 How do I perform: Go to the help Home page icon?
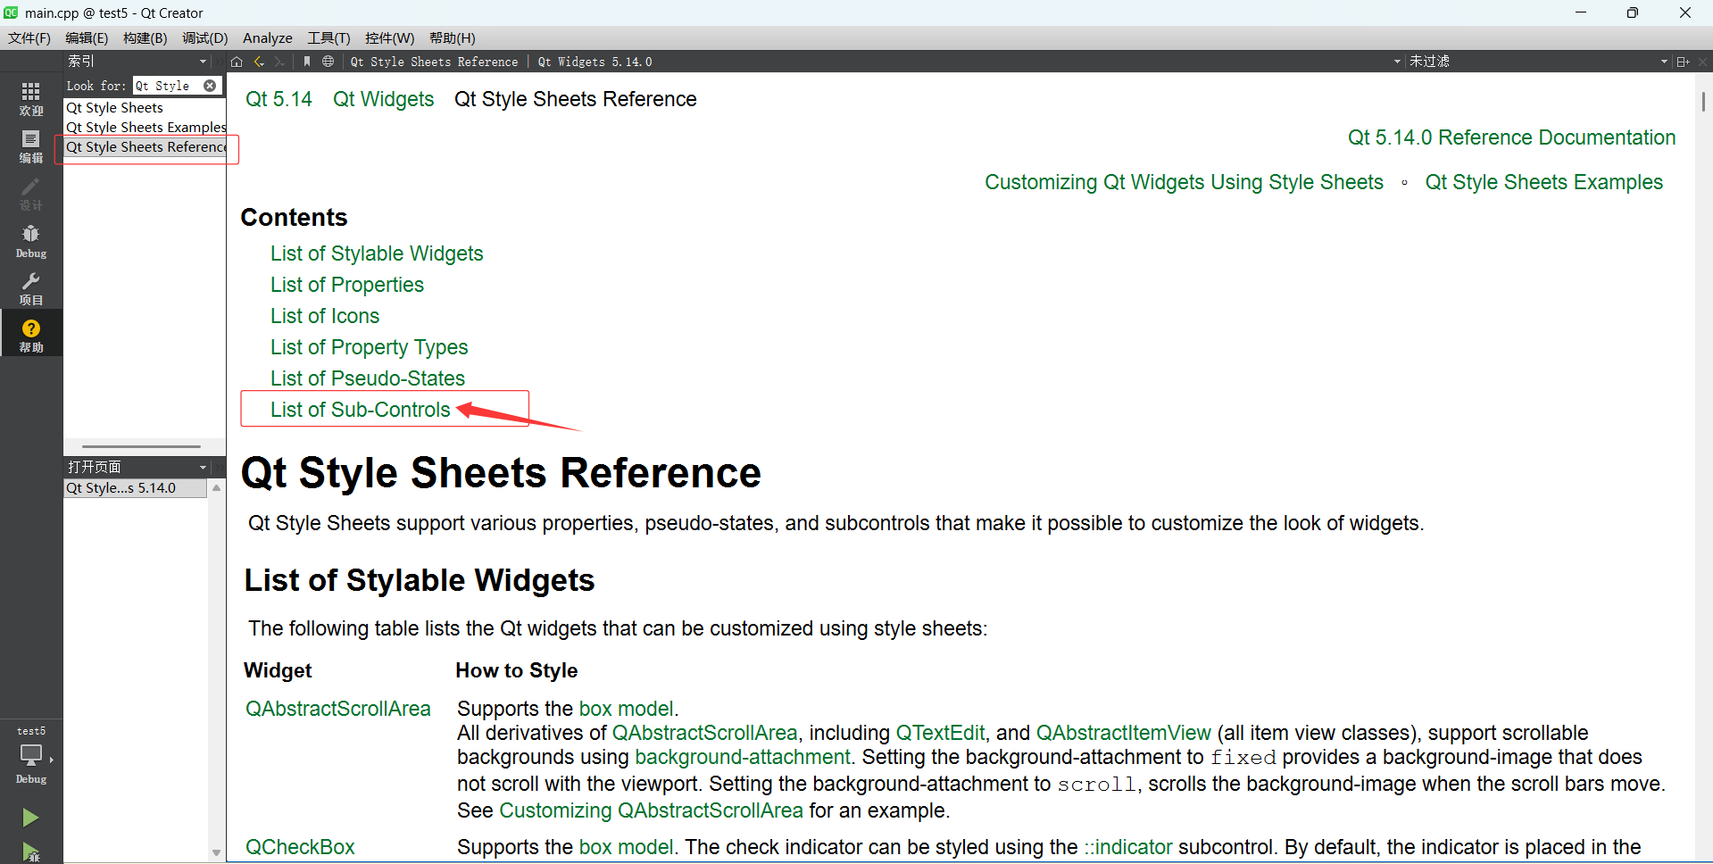pos(237,62)
